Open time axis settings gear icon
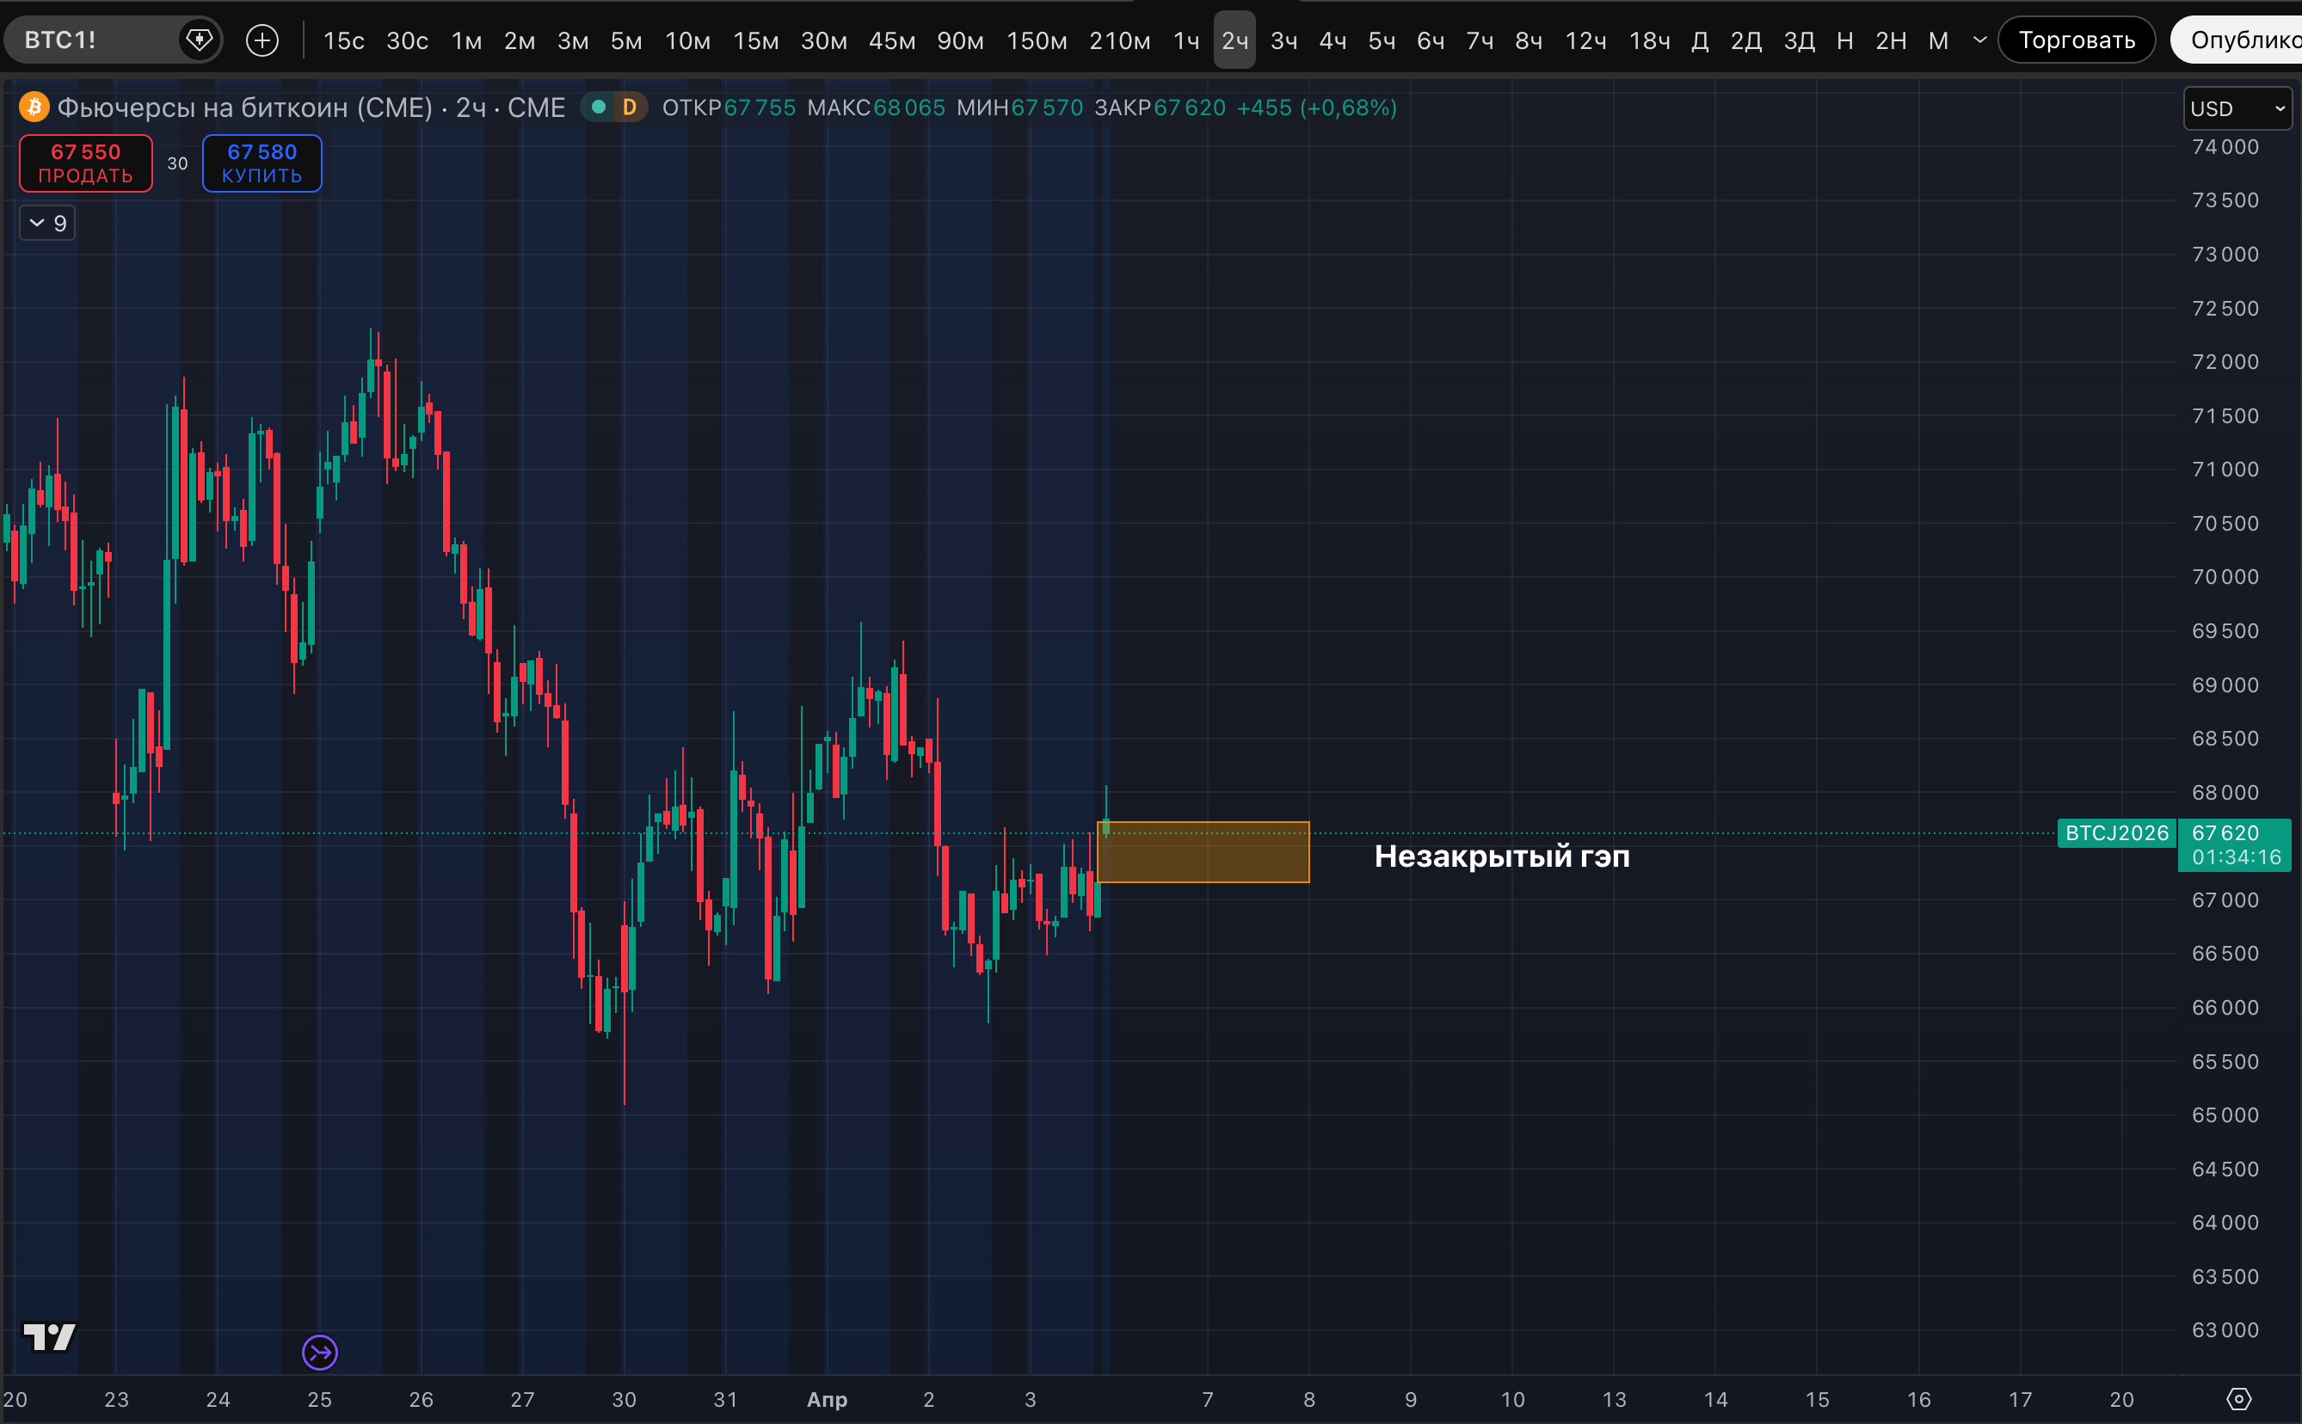2302x1424 pixels. 2238,1400
